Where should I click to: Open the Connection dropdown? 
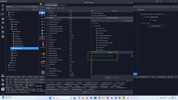[x=161, y=23]
